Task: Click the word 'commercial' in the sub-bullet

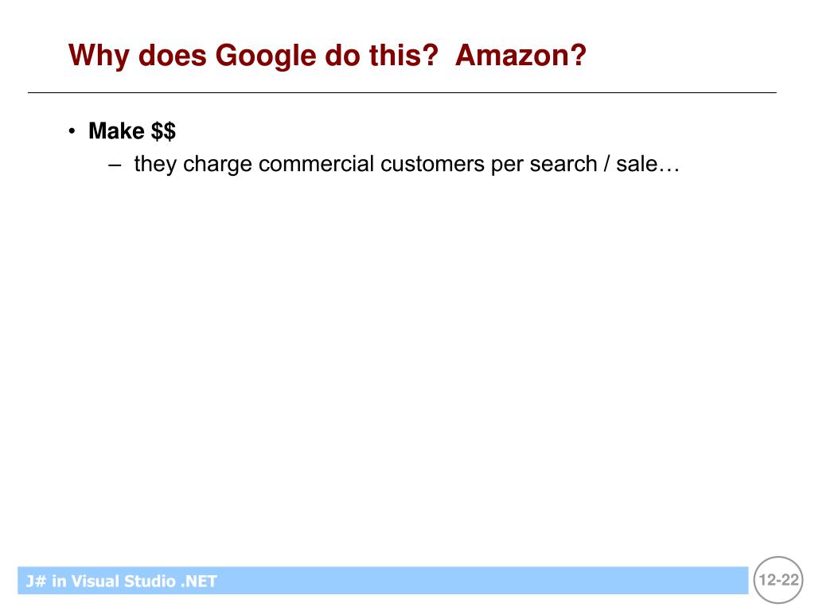Action: point(316,164)
